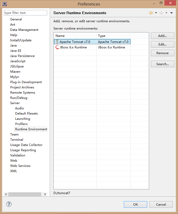Focus the type filter text field
Image resolution: width=178 pixels, height=214 pixels.
pyautogui.click(x=26, y=13)
